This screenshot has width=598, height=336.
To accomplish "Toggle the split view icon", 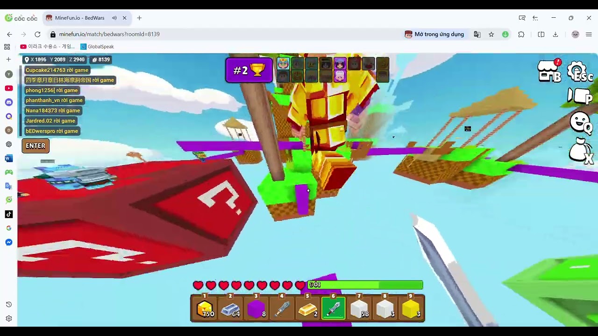I will pos(541,35).
